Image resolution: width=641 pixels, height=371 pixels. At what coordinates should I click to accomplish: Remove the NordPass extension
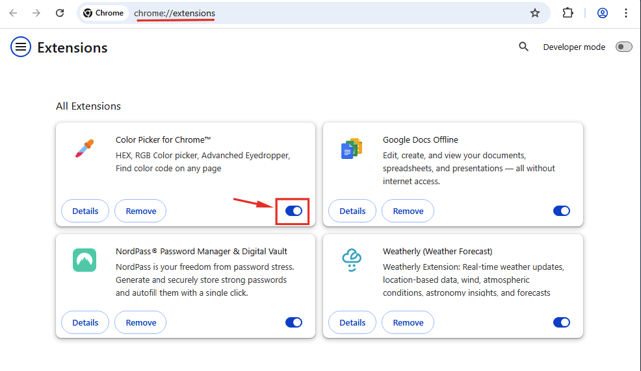click(140, 322)
